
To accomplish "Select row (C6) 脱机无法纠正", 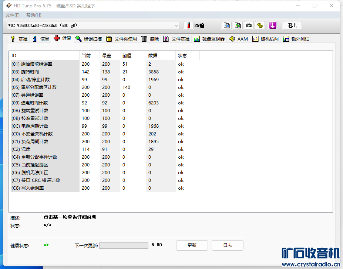I will tap(105, 173).
